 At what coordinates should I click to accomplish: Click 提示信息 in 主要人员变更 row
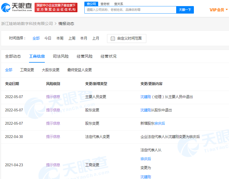[53, 97]
